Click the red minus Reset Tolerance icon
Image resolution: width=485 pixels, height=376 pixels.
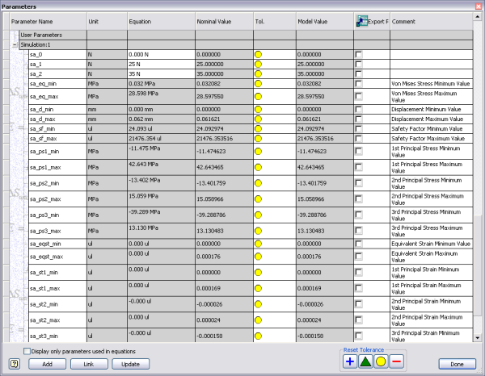click(x=397, y=361)
